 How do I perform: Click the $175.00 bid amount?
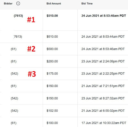52,74
